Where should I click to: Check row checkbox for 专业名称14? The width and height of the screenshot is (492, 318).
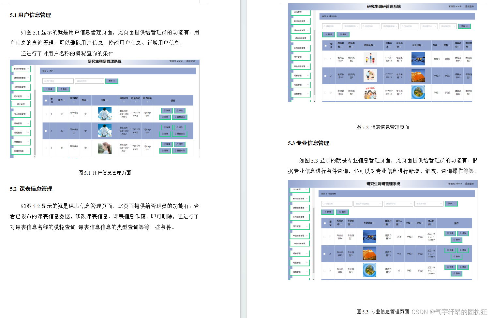point(324,237)
